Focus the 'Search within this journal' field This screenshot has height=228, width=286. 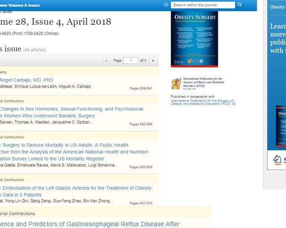(x=203, y=5)
